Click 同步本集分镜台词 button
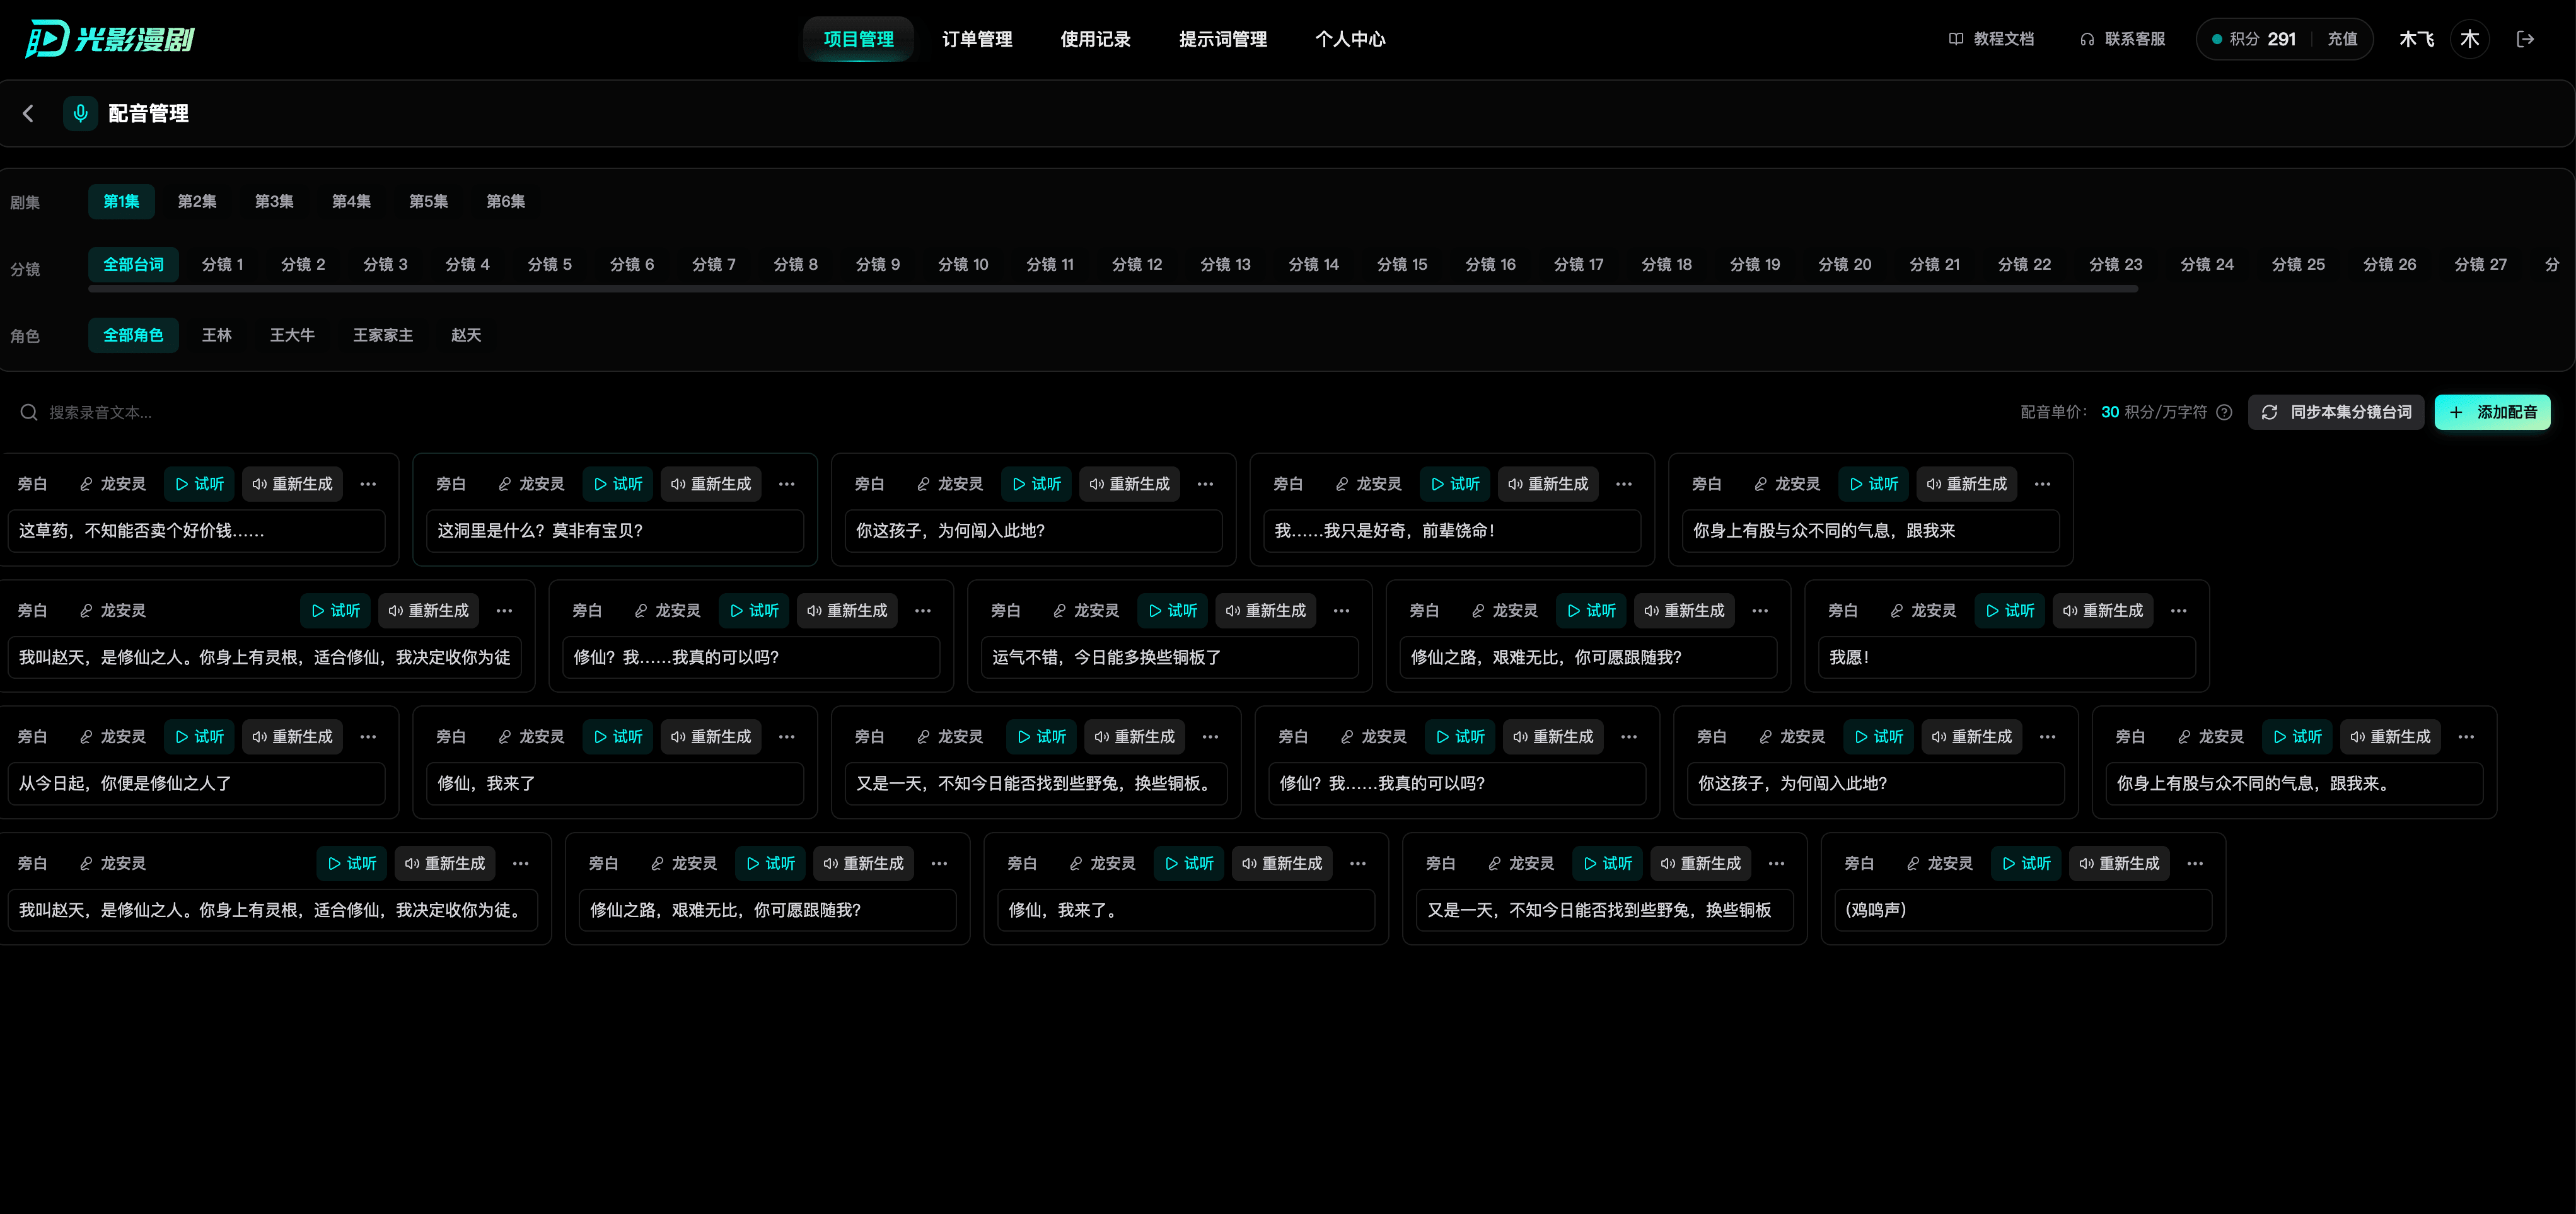2576x1214 pixels. [x=2336, y=412]
